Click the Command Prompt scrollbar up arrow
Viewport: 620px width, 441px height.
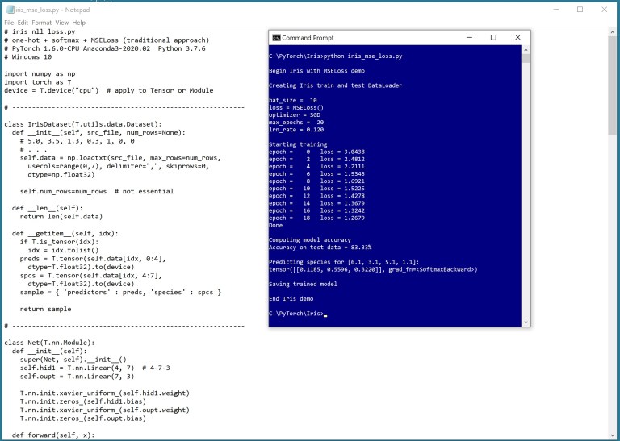(526, 50)
